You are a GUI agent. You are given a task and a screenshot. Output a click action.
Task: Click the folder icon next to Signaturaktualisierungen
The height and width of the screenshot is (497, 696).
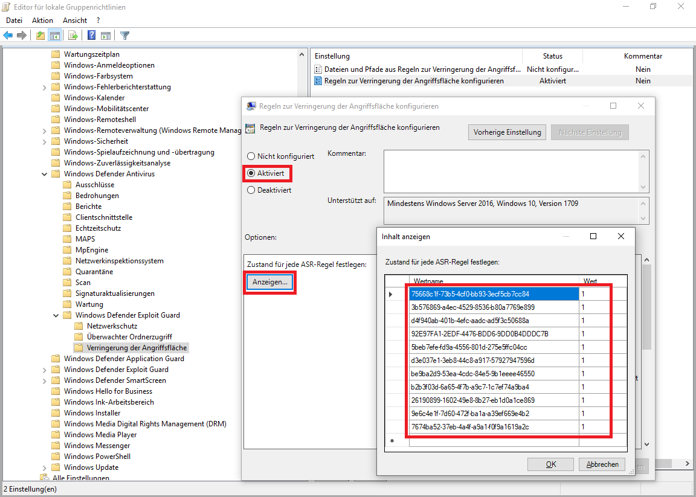[67, 293]
